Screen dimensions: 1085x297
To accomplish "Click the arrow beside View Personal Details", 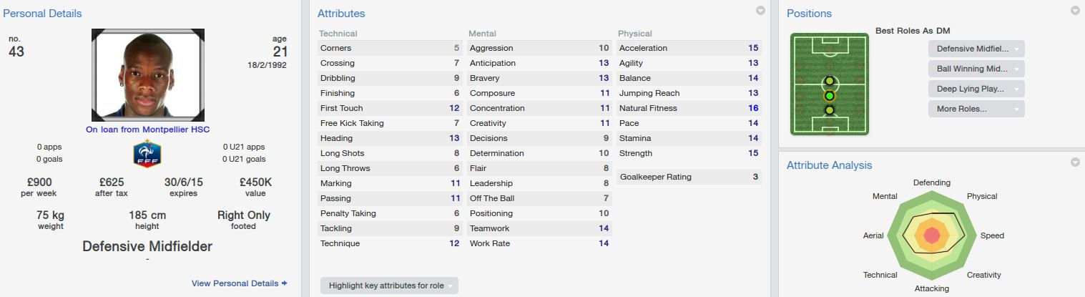I will coord(285,283).
